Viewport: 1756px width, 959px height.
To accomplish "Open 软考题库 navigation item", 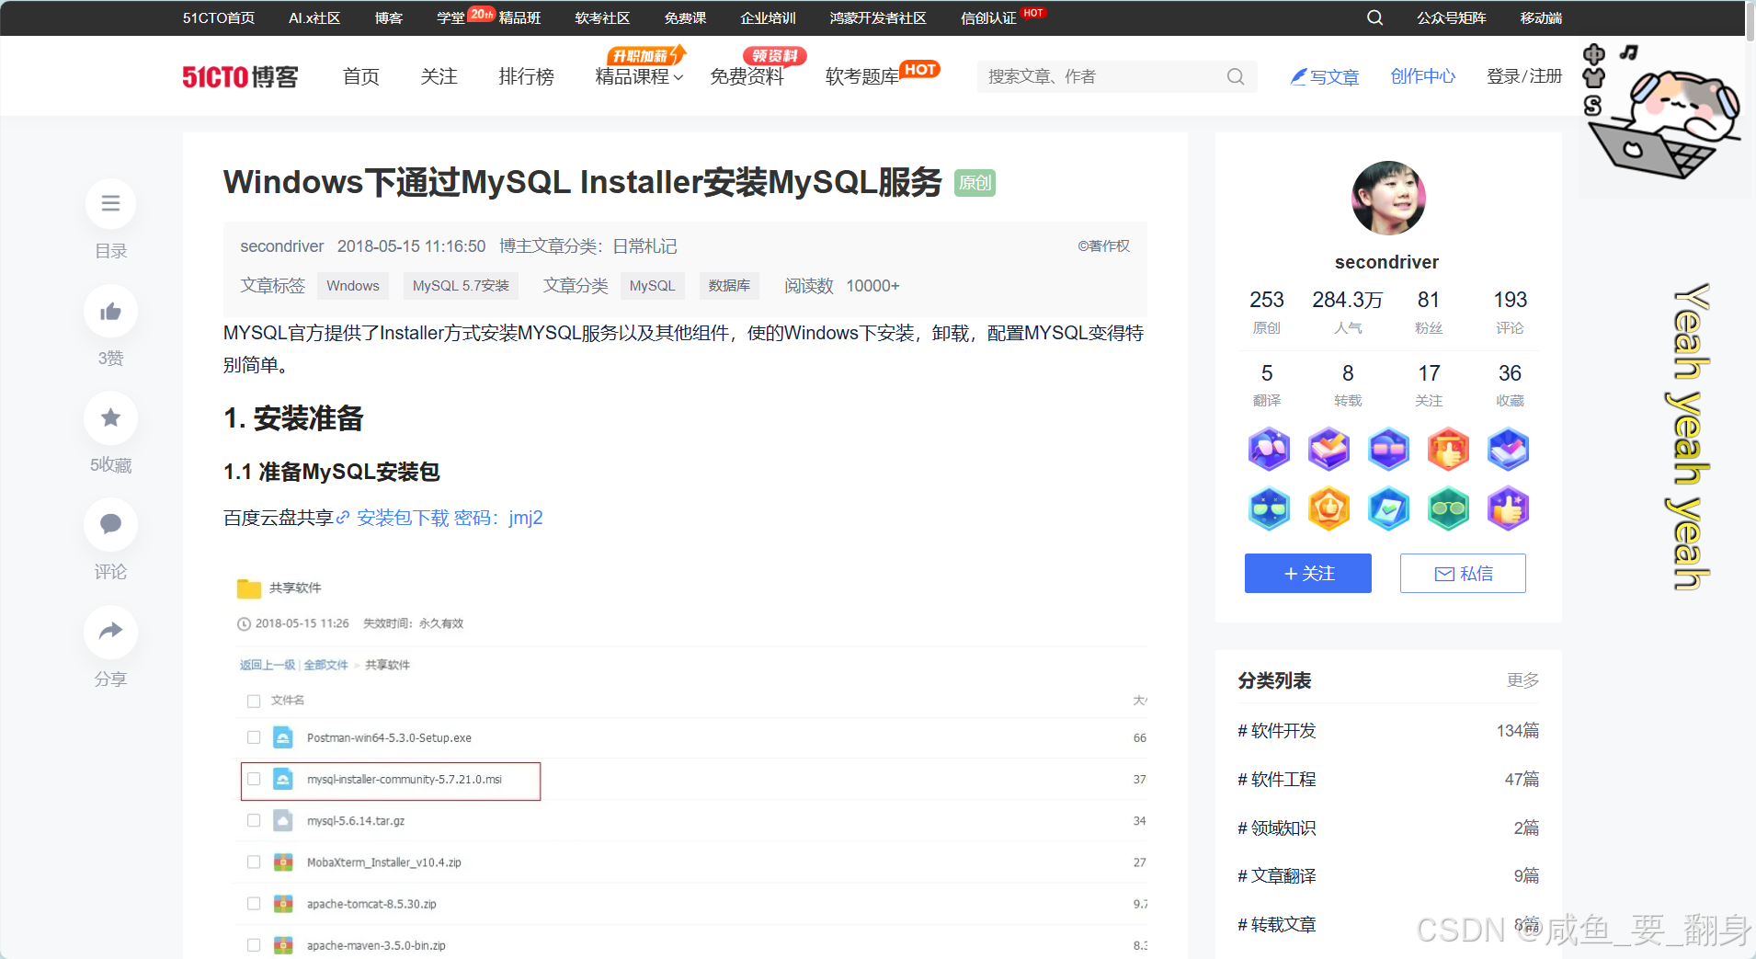I will [x=862, y=76].
